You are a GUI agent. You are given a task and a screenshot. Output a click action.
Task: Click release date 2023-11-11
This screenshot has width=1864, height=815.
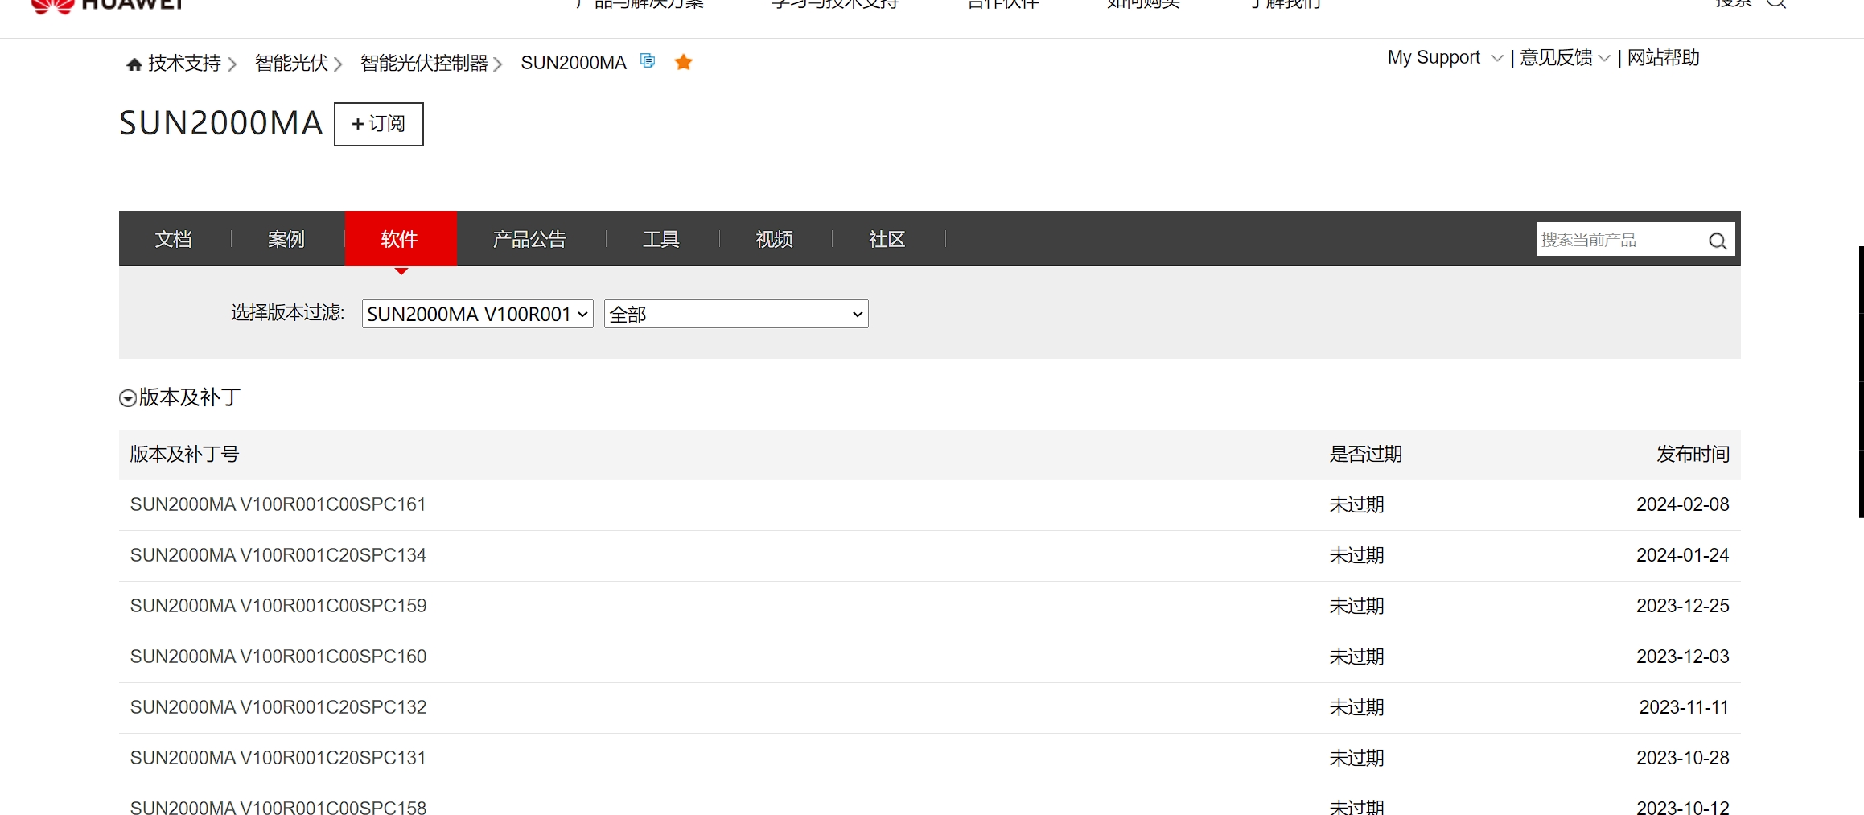[x=1685, y=707]
